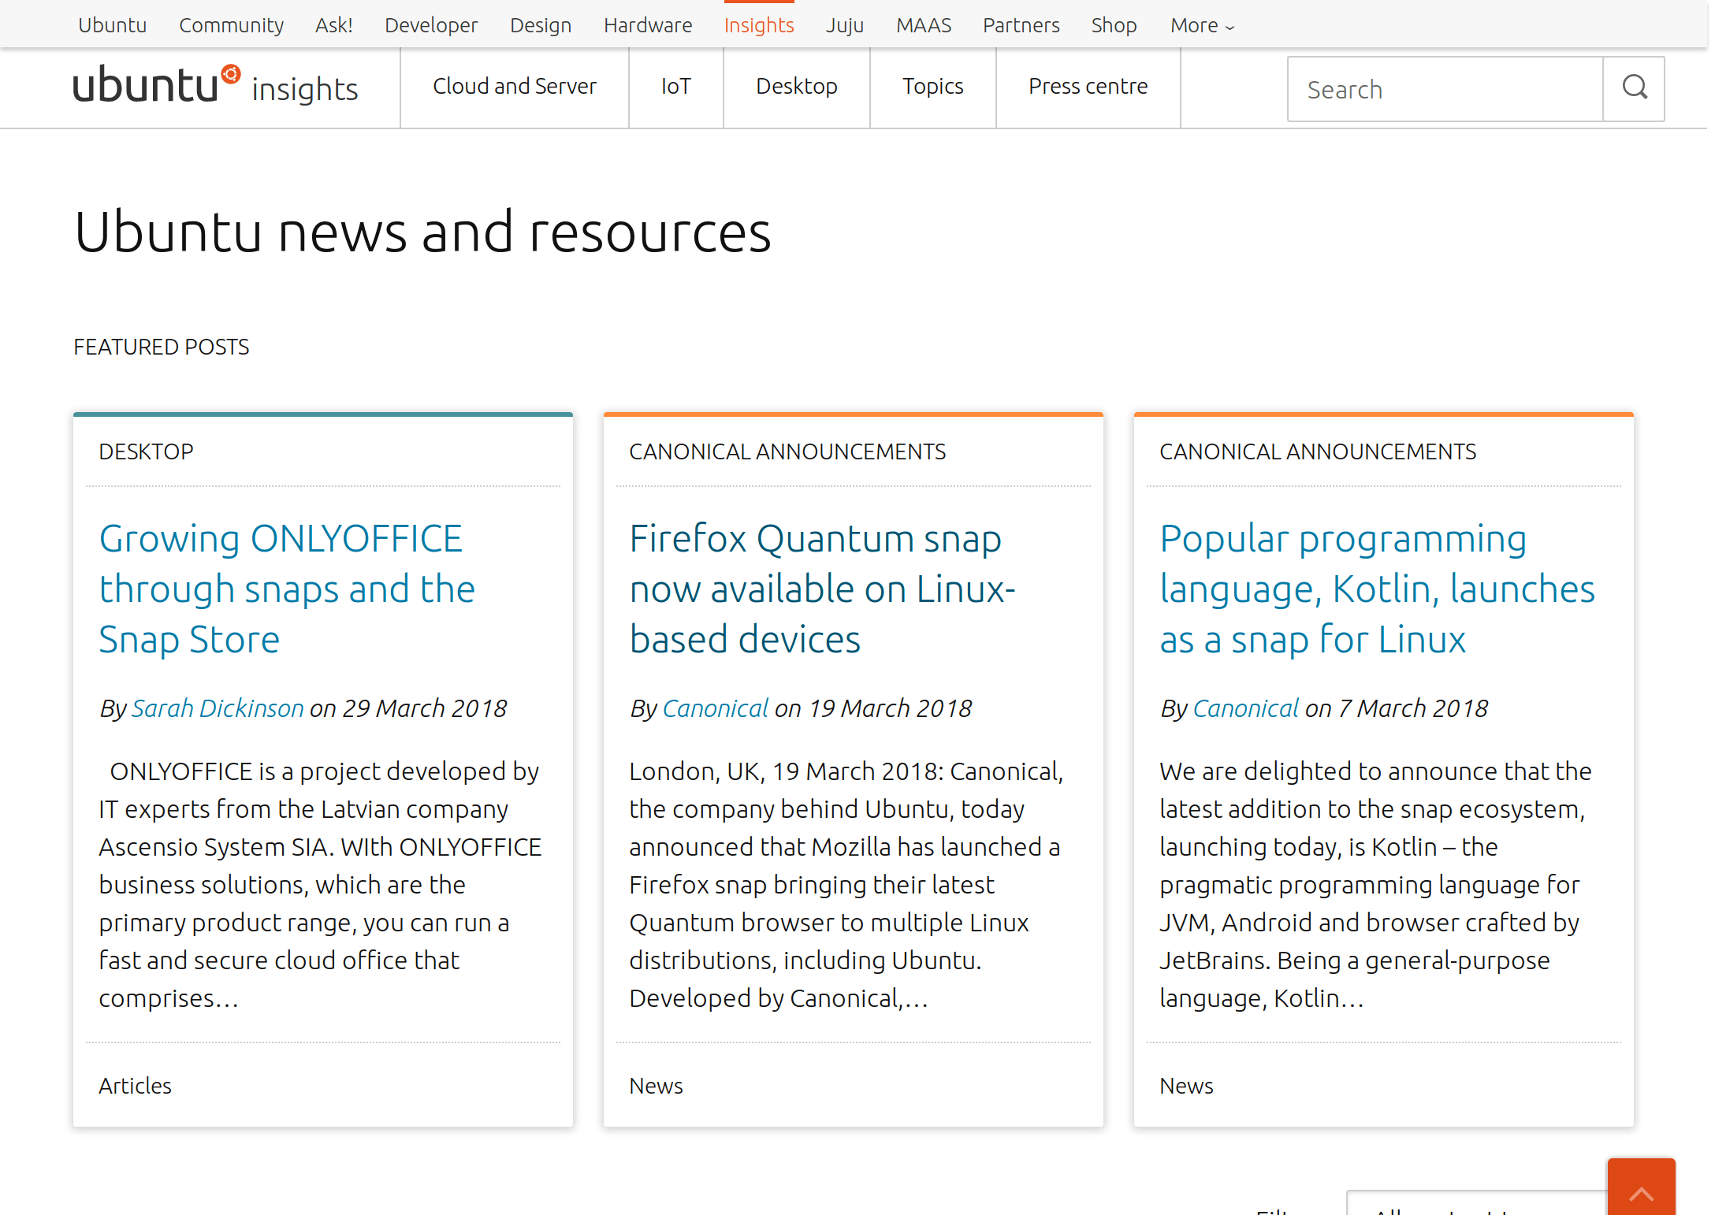Open the Firefox Quantum snap article
The height and width of the screenshot is (1215, 1715).
821,589
